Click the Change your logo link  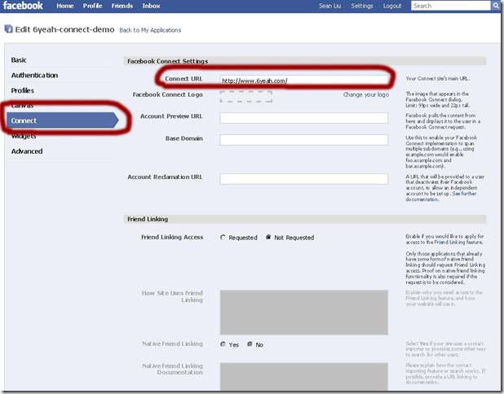tap(366, 94)
